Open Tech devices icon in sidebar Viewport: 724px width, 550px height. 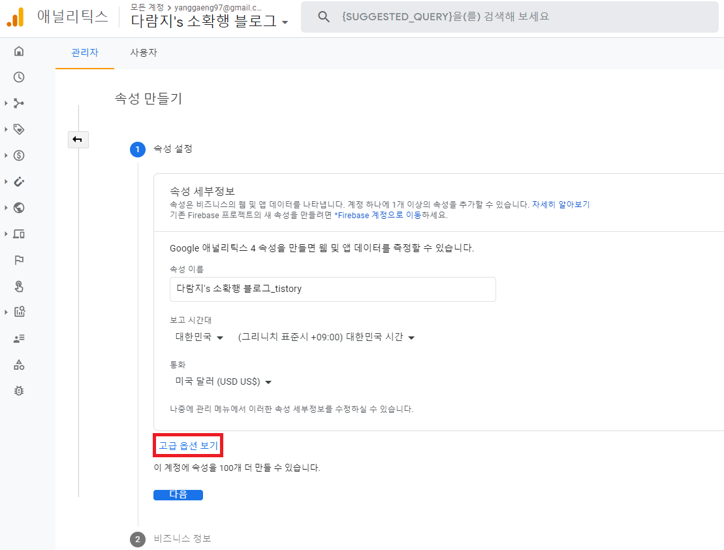19,234
